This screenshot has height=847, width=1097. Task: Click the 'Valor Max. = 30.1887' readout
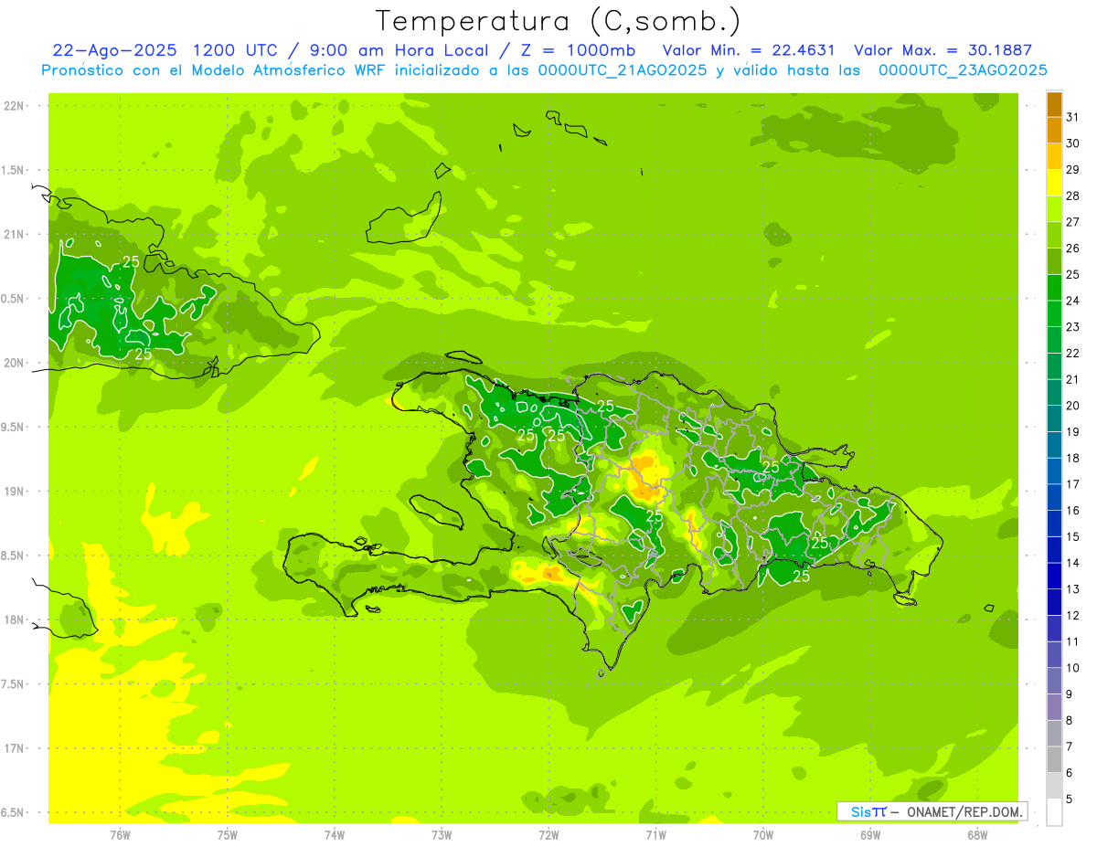pyautogui.click(x=943, y=50)
